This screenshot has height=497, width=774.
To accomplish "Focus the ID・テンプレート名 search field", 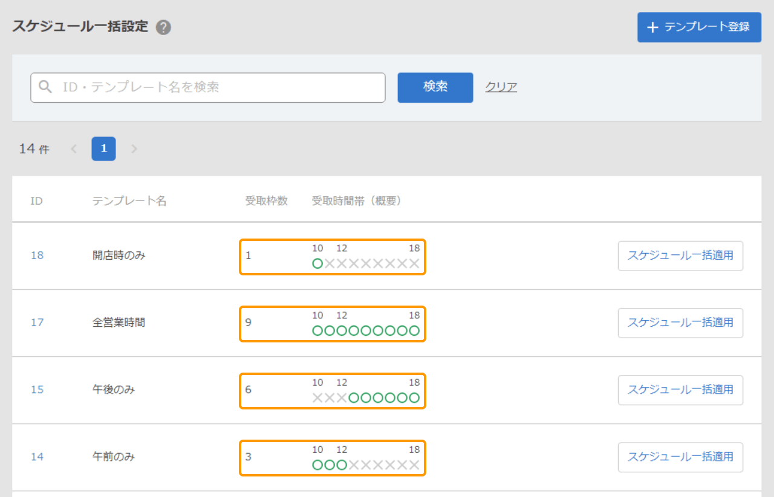I will click(218, 88).
